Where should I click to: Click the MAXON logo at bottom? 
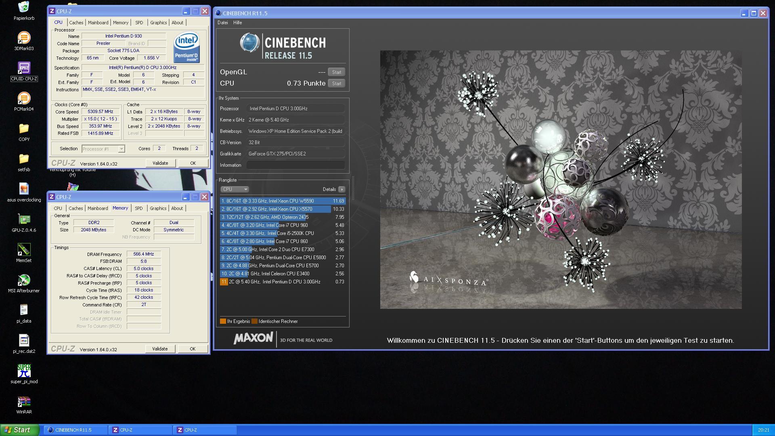(x=253, y=338)
